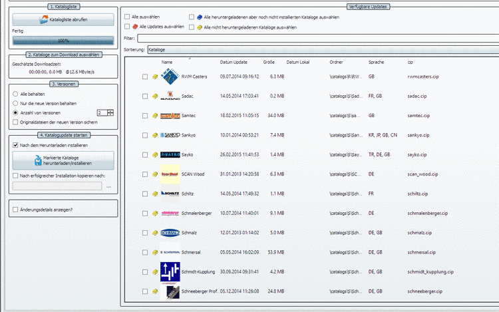Sort the list by Datum Update column

click(x=234, y=63)
